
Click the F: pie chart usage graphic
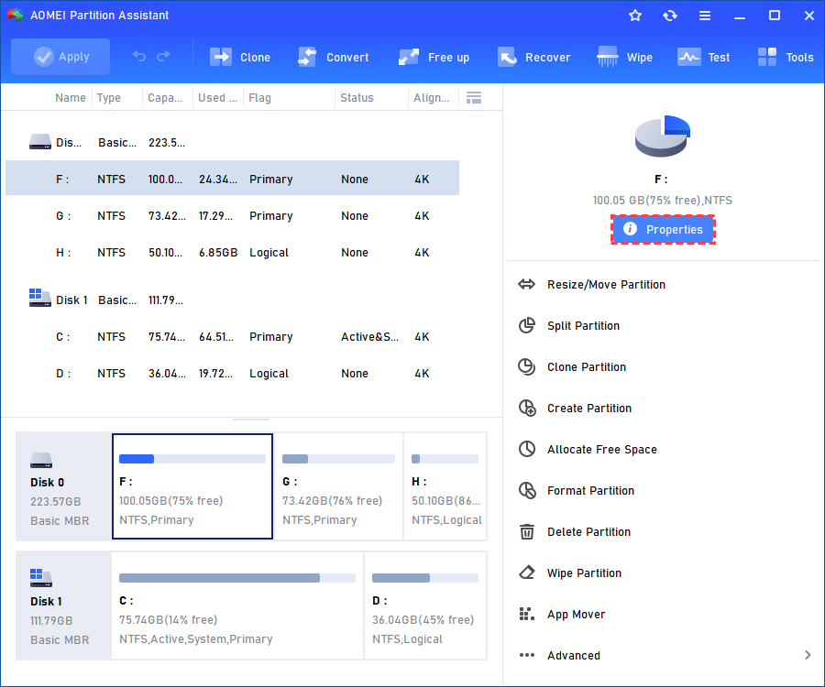click(x=662, y=136)
